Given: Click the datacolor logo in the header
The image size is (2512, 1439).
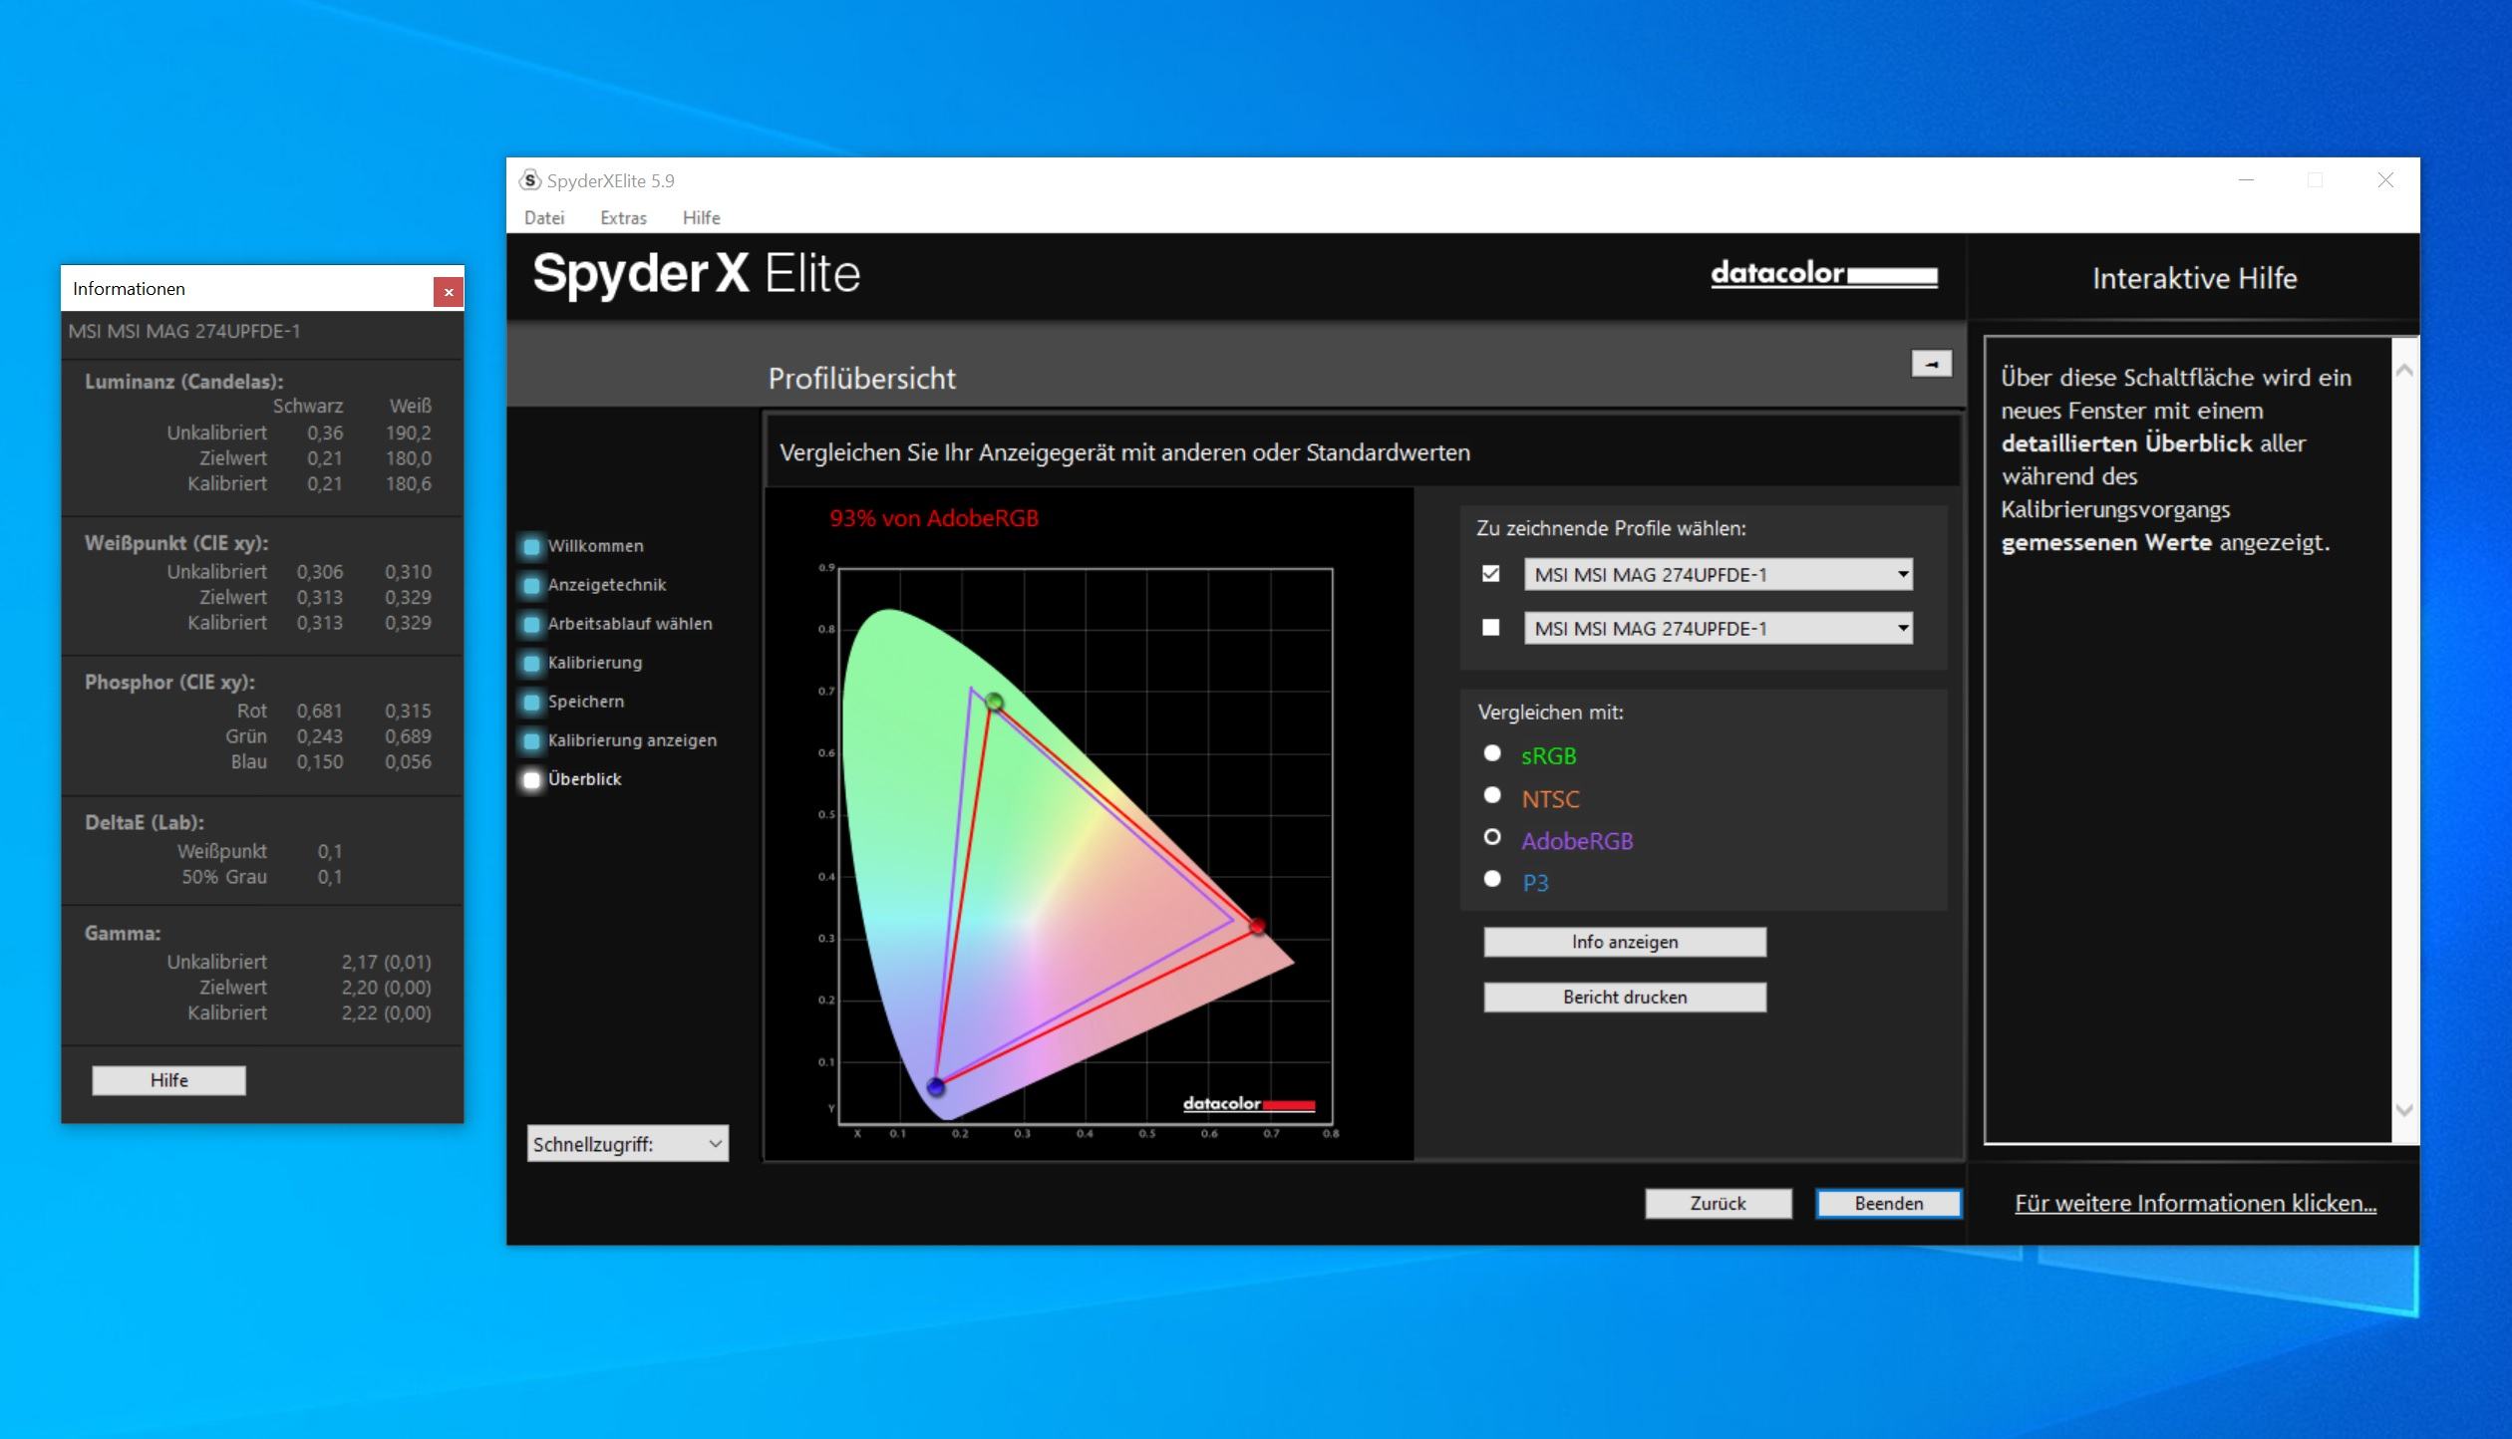Looking at the screenshot, I should (x=1824, y=273).
